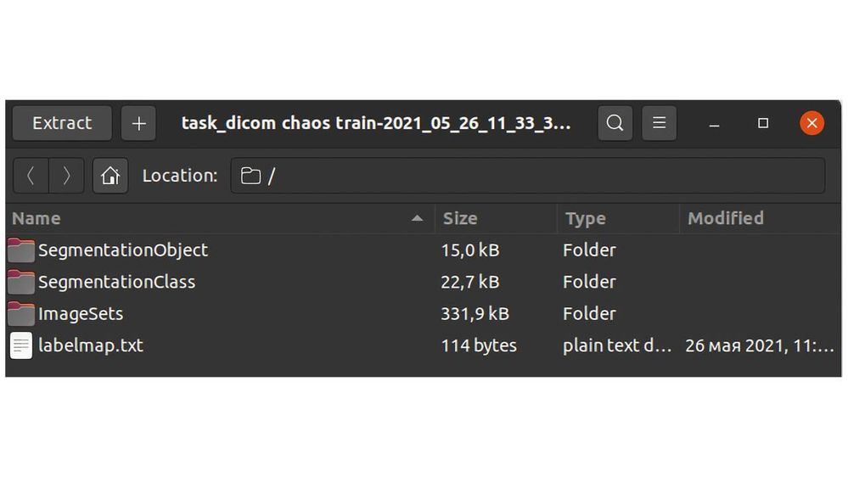
Task: Click the SegmentationObject folder icon
Action: [x=21, y=250]
